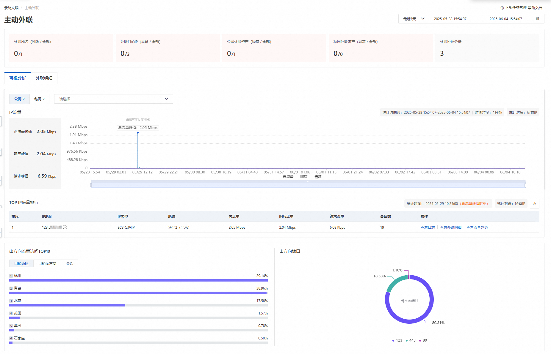This screenshot has width=551, height=354.
Task: Click the 时间粒度：1分钟 label
Action: (488, 113)
